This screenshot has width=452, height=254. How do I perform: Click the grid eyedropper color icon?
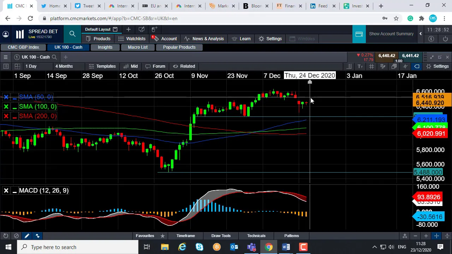[383, 66]
